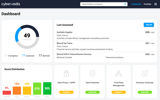Click the Montreal, Canada location text
Image resolution: width=160 pixels, height=100 pixels.
pos(64,57)
